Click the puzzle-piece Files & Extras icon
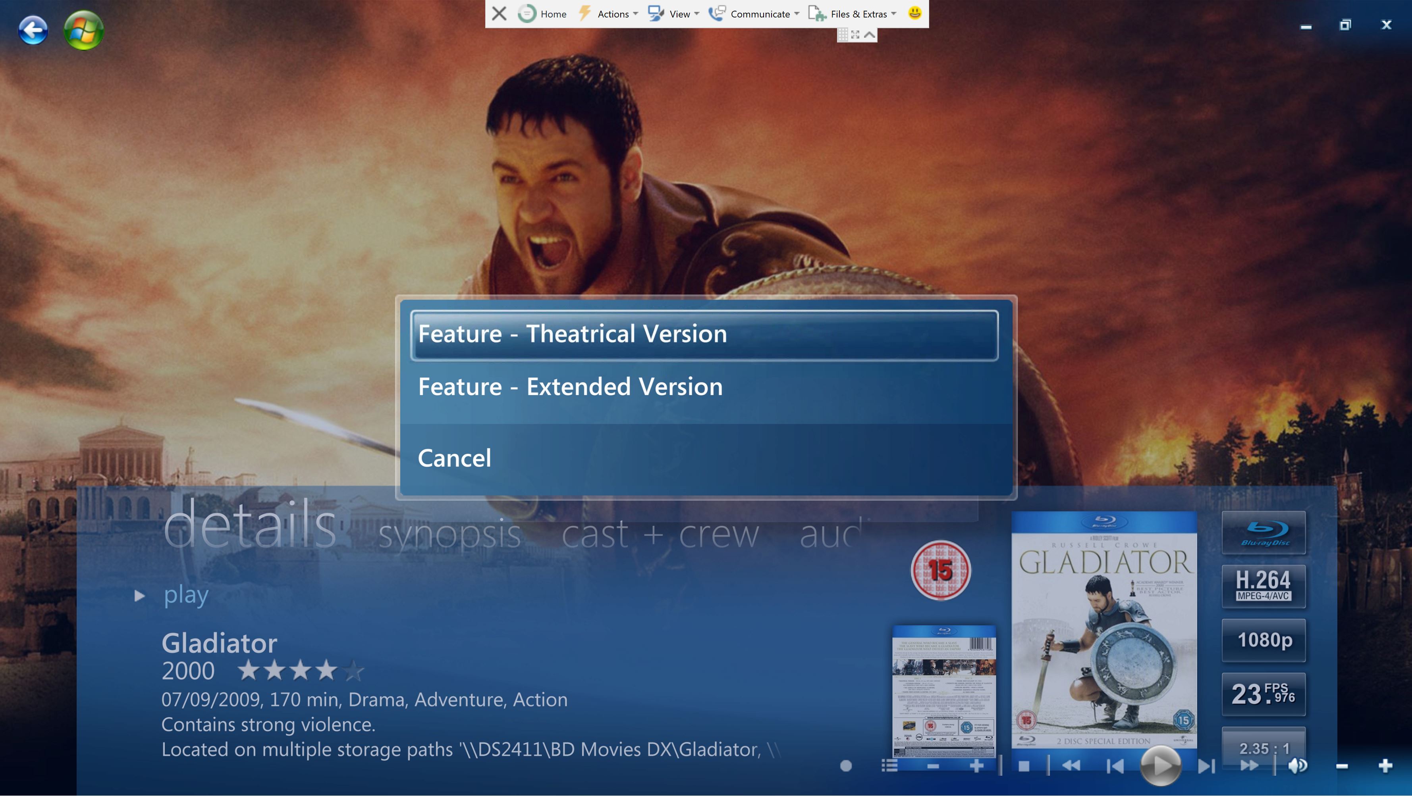 [817, 13]
